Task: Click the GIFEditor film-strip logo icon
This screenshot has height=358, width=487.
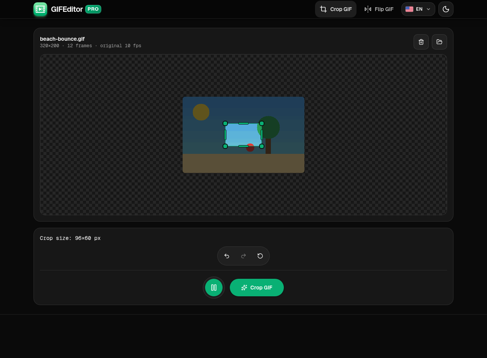Action: pos(40,9)
